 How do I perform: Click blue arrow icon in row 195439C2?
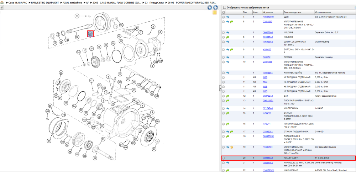click(x=227, y=42)
